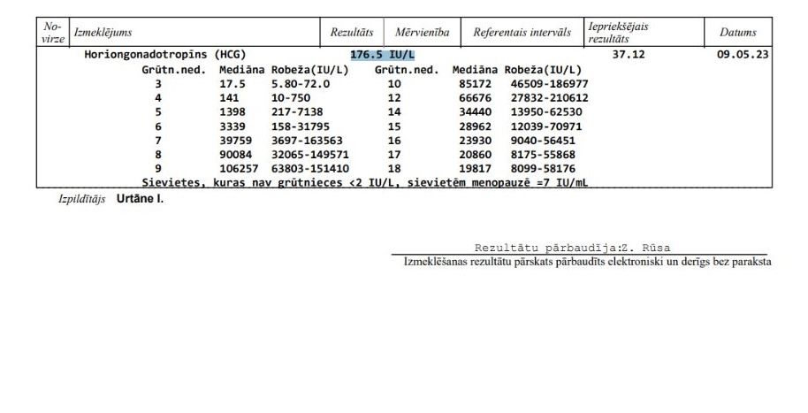Select the Rezultāts column header
Screen dimensions: 808x413
[x=351, y=33]
